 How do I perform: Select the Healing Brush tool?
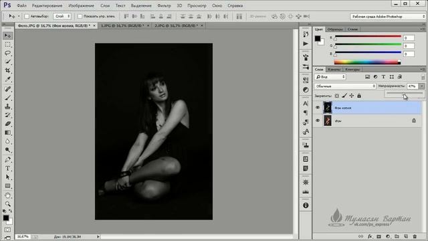[x=7, y=89]
